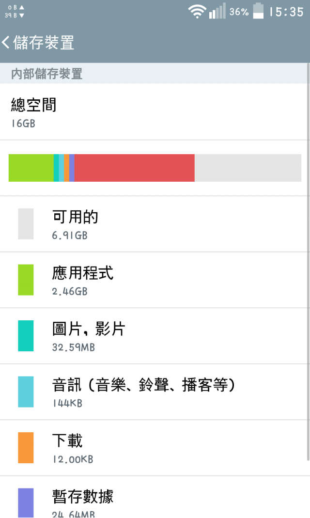This screenshot has width=310, height=518.
Task: Click the vertical scrollbar on right edge
Action: tap(309, 261)
